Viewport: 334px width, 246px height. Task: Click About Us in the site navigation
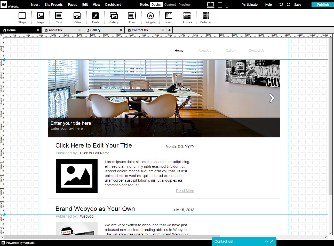click(x=205, y=51)
